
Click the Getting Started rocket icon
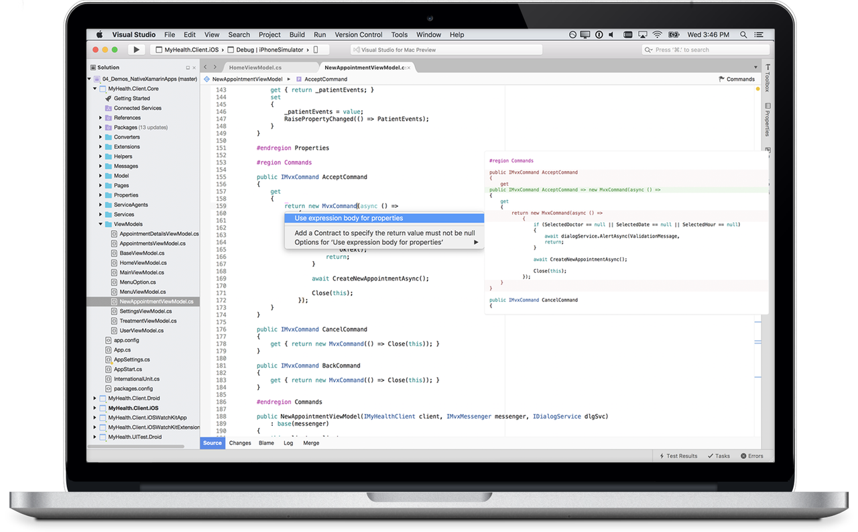pos(108,98)
